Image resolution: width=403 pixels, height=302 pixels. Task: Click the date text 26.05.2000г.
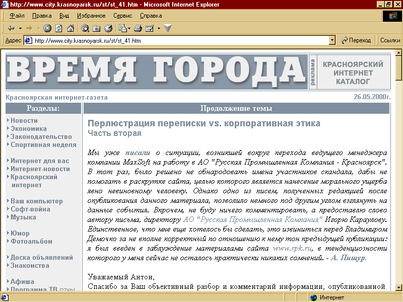372,97
